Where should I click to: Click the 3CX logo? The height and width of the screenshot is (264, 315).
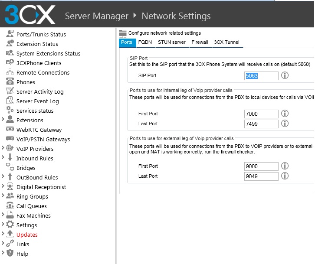[x=30, y=14]
